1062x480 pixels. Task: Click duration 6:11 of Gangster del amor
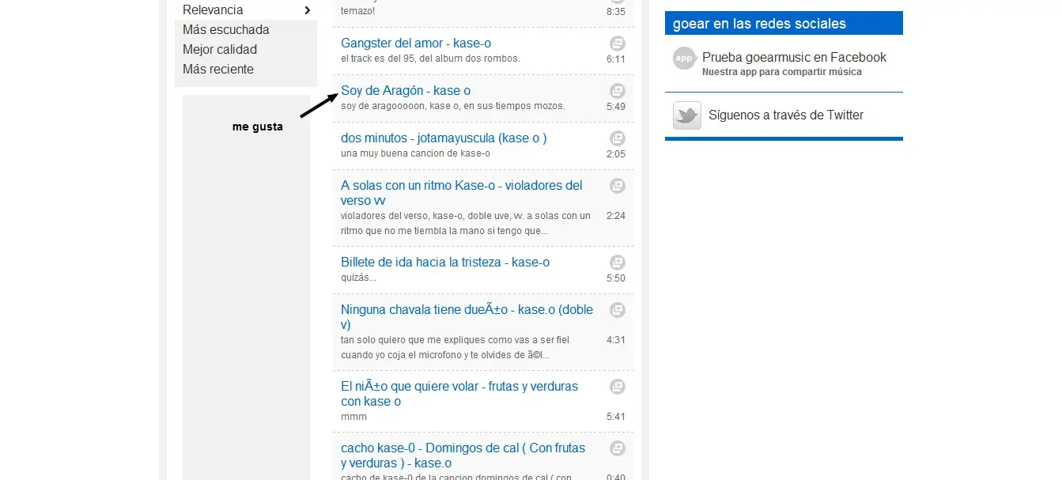tap(616, 59)
